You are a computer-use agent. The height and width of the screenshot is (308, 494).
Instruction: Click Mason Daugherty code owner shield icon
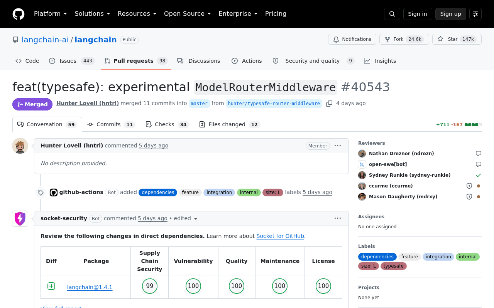pyautogui.click(x=469, y=197)
